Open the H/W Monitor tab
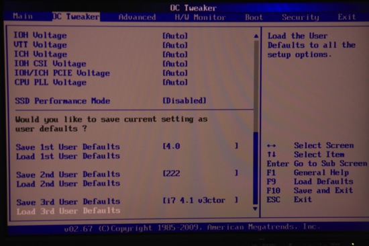The width and height of the screenshot is (369, 246). click(200, 17)
